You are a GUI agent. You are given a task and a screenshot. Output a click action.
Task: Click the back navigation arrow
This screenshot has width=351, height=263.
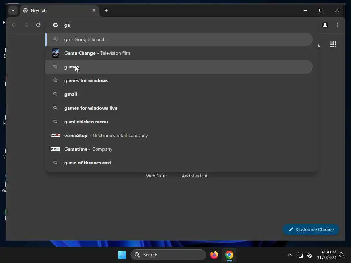14,25
